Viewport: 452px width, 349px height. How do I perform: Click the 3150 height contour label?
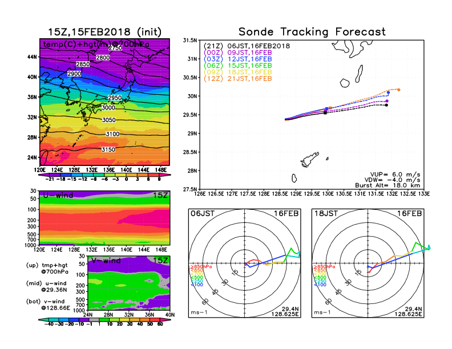108,149
